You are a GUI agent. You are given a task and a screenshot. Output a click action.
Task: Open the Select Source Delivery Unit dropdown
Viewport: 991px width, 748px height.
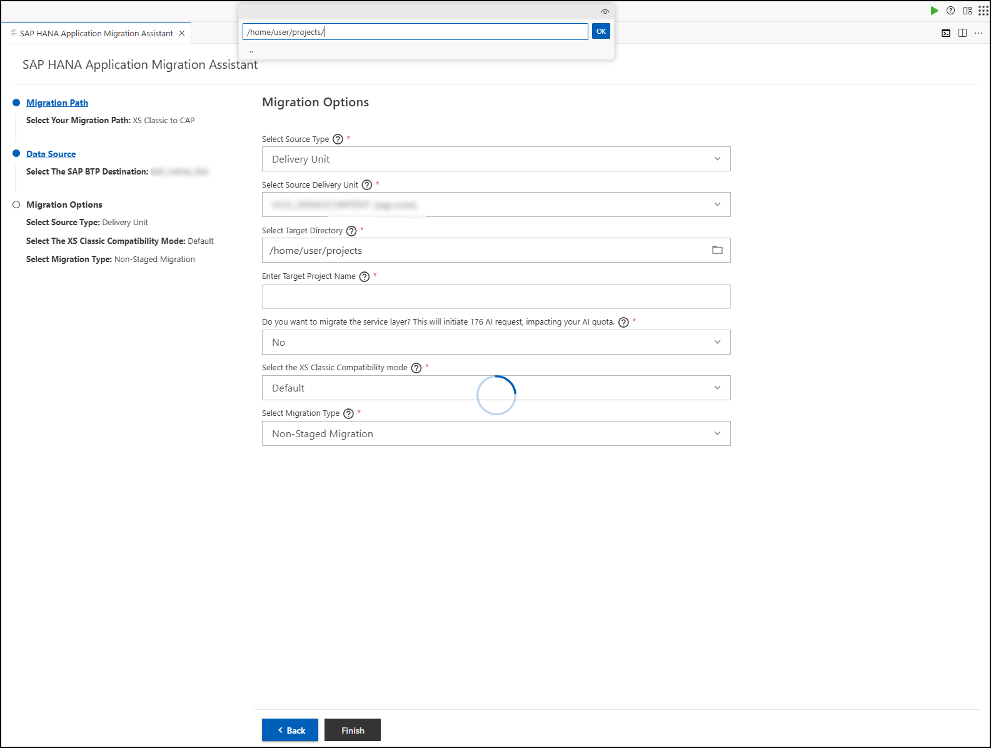pos(496,205)
